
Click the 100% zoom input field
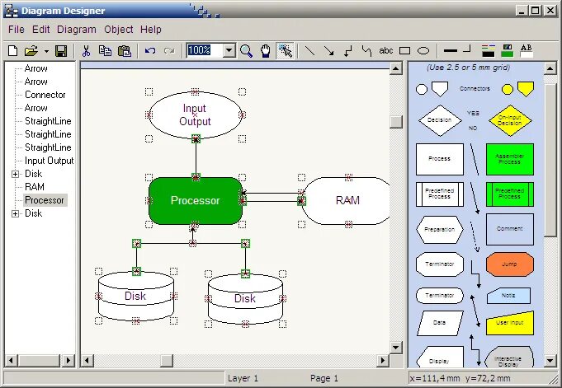[205, 50]
